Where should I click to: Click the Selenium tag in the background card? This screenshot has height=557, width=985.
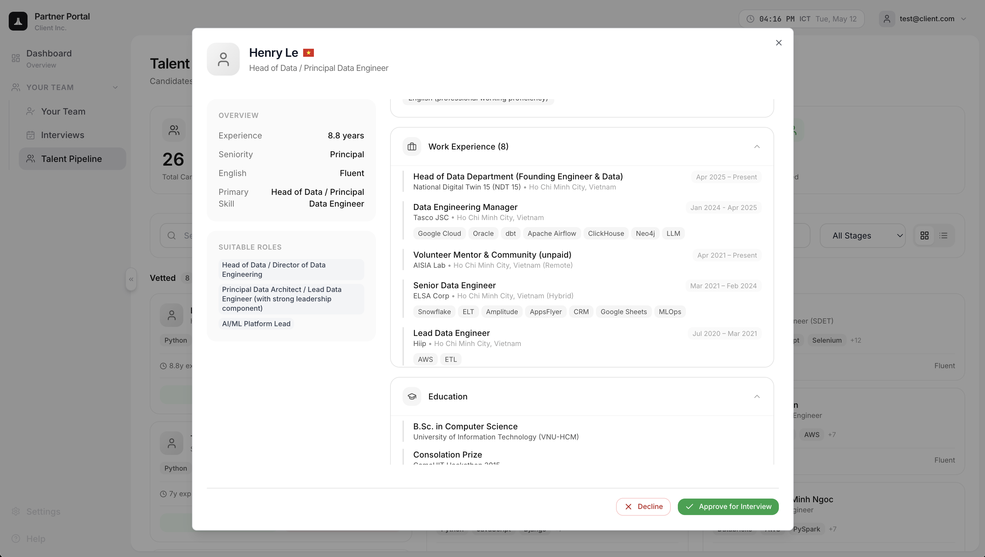point(827,340)
